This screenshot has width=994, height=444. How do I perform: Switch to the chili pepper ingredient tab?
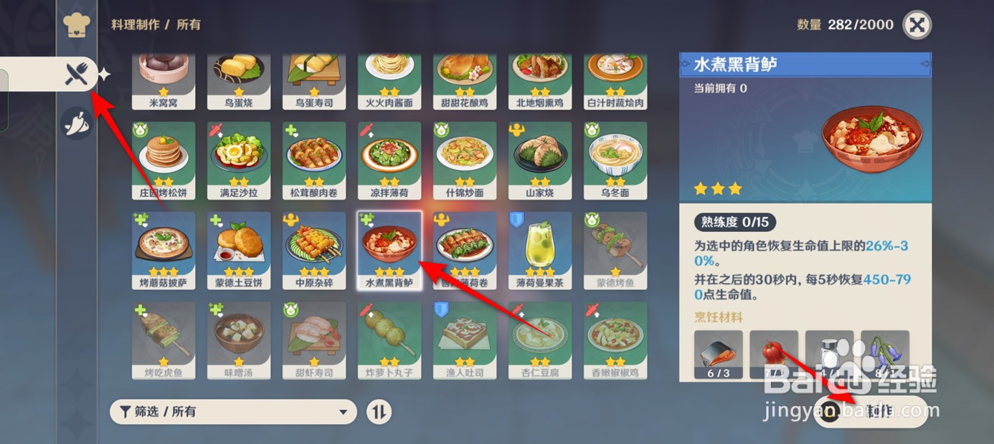coord(77,123)
